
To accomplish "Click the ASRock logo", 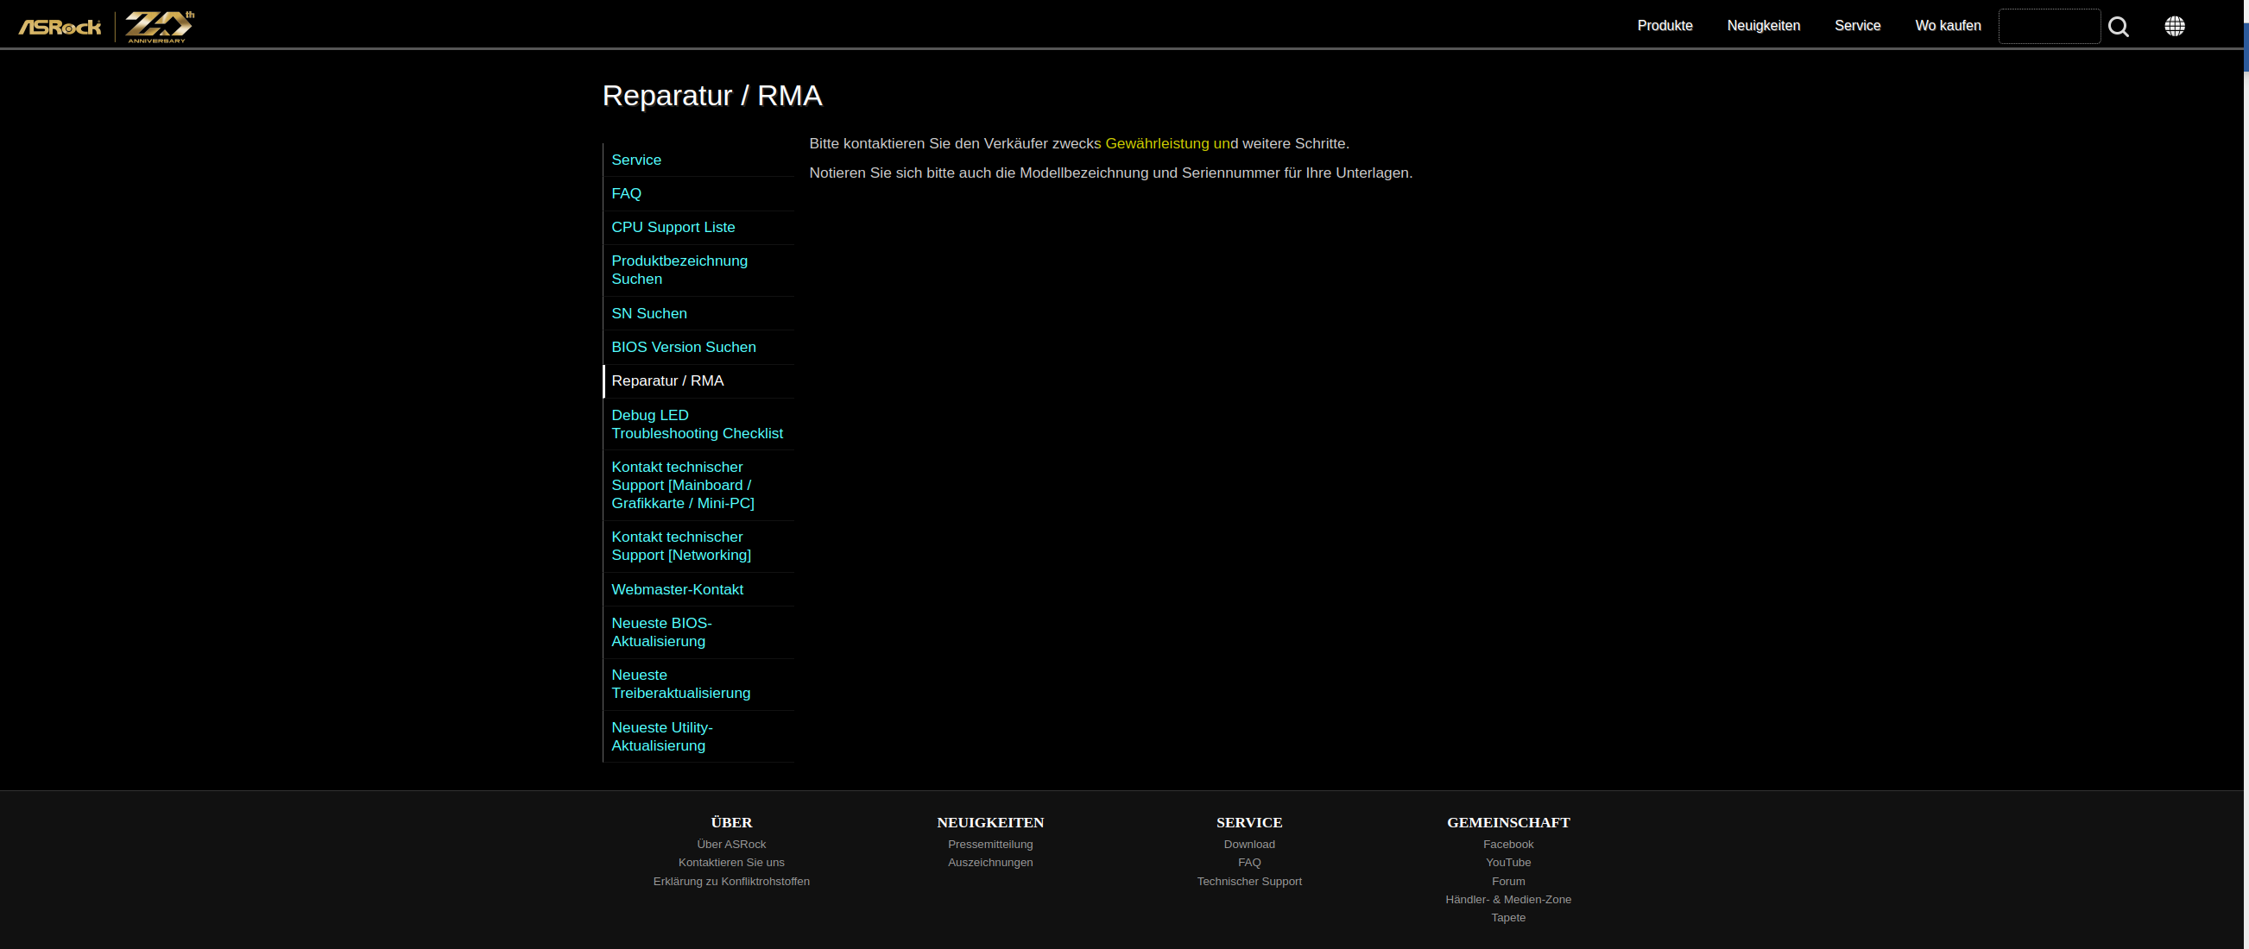I will point(60,27).
